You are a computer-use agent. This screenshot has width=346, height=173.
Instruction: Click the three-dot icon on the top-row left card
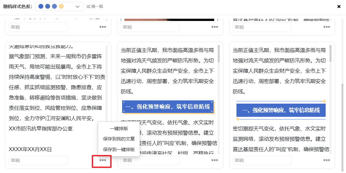point(103,27)
